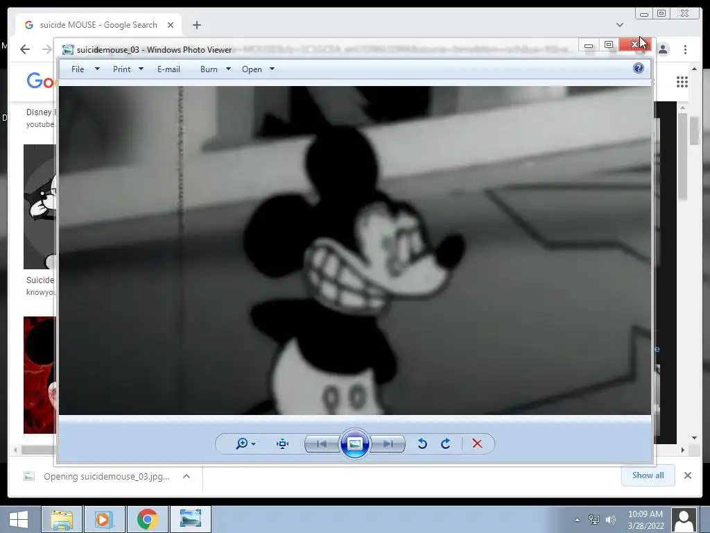Open a new Chrome tab
Viewport: 710px width, 533px height.
coord(196,25)
